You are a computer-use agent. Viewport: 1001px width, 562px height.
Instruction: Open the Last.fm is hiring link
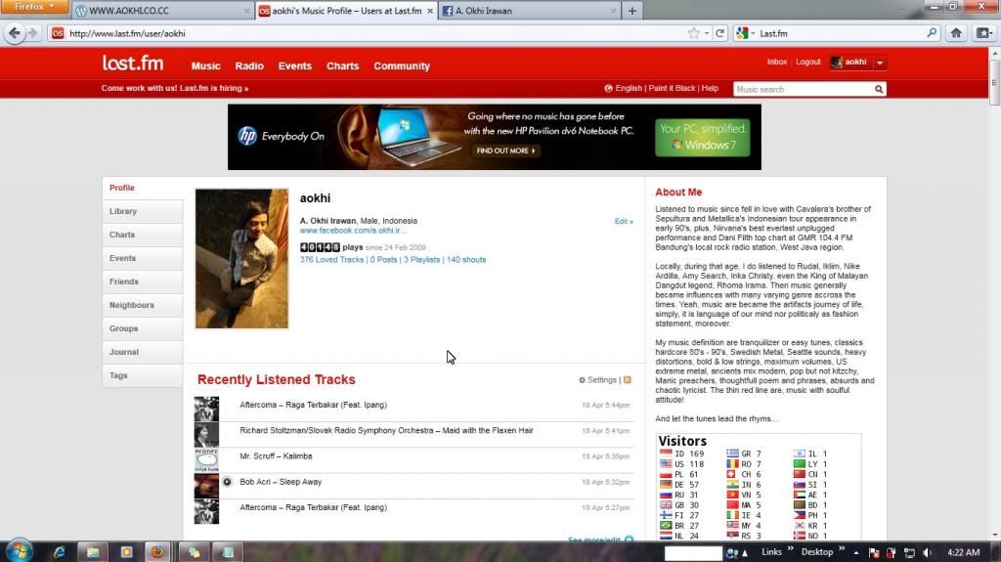[174, 88]
